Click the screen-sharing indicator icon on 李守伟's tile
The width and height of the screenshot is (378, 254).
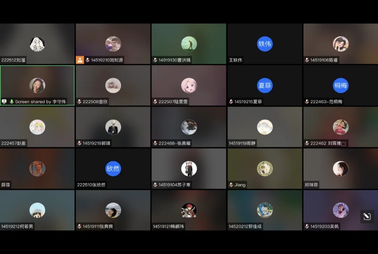(x=4, y=102)
